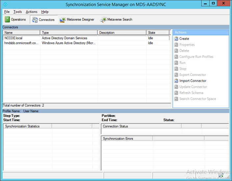Click the icon next to Properties action
Image resolution: width=232 pixels, height=181 pixels.
[x=176, y=45]
